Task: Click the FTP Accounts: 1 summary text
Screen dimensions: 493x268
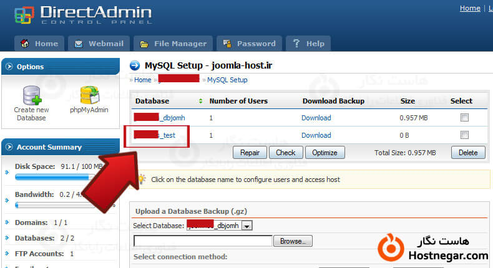Action: 44,253
